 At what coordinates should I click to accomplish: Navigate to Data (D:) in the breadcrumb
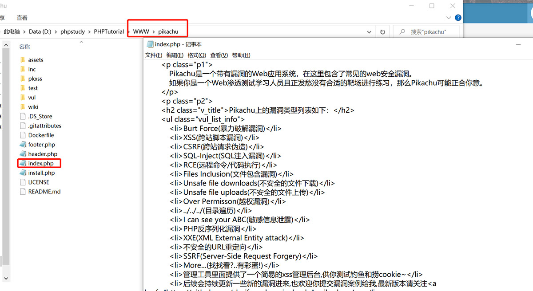[x=41, y=32]
